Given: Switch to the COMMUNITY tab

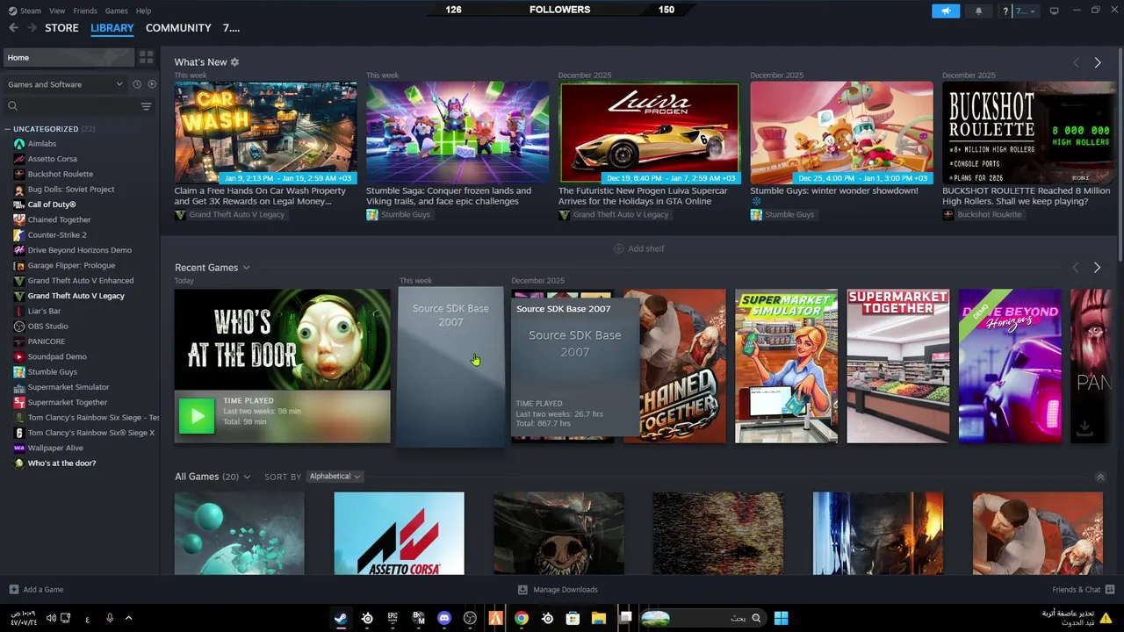Looking at the screenshot, I should point(178,28).
